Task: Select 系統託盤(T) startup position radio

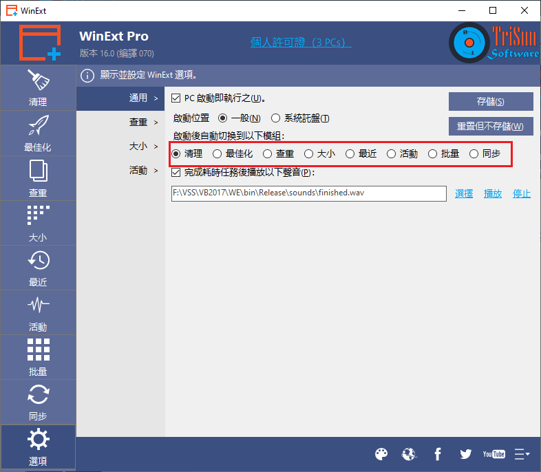Action: tap(275, 118)
